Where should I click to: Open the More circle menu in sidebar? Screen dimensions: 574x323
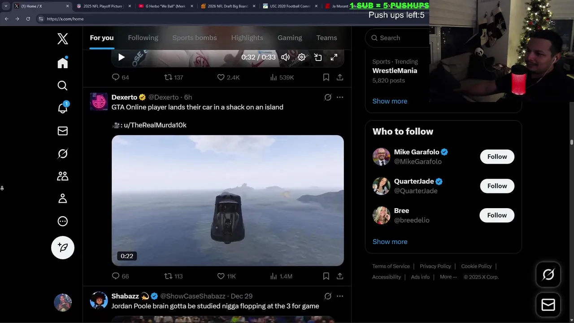pyautogui.click(x=63, y=221)
